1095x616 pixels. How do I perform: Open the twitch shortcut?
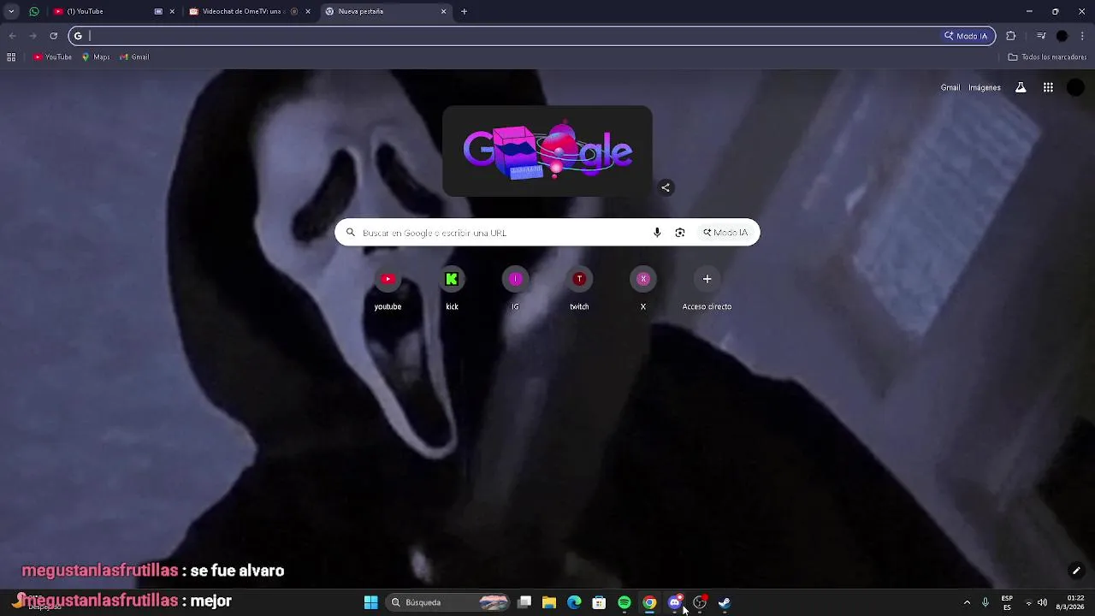[x=579, y=290]
